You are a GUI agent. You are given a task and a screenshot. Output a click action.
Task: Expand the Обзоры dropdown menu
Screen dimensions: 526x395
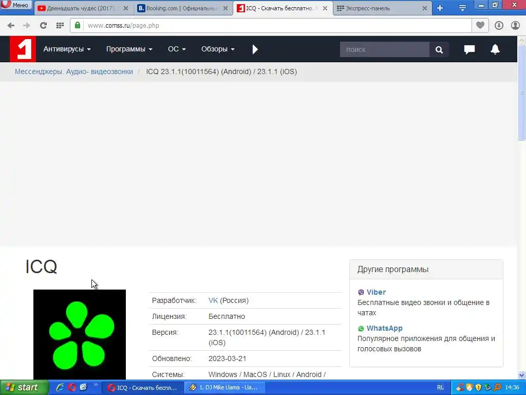218,49
